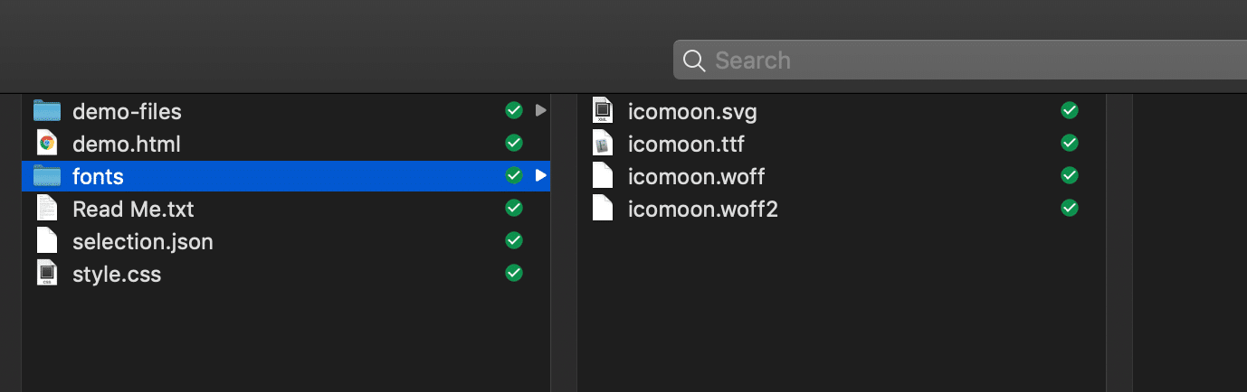Click the Chrome icon beside demo.html
Viewport: 1247px width, 392px height.
[47, 144]
